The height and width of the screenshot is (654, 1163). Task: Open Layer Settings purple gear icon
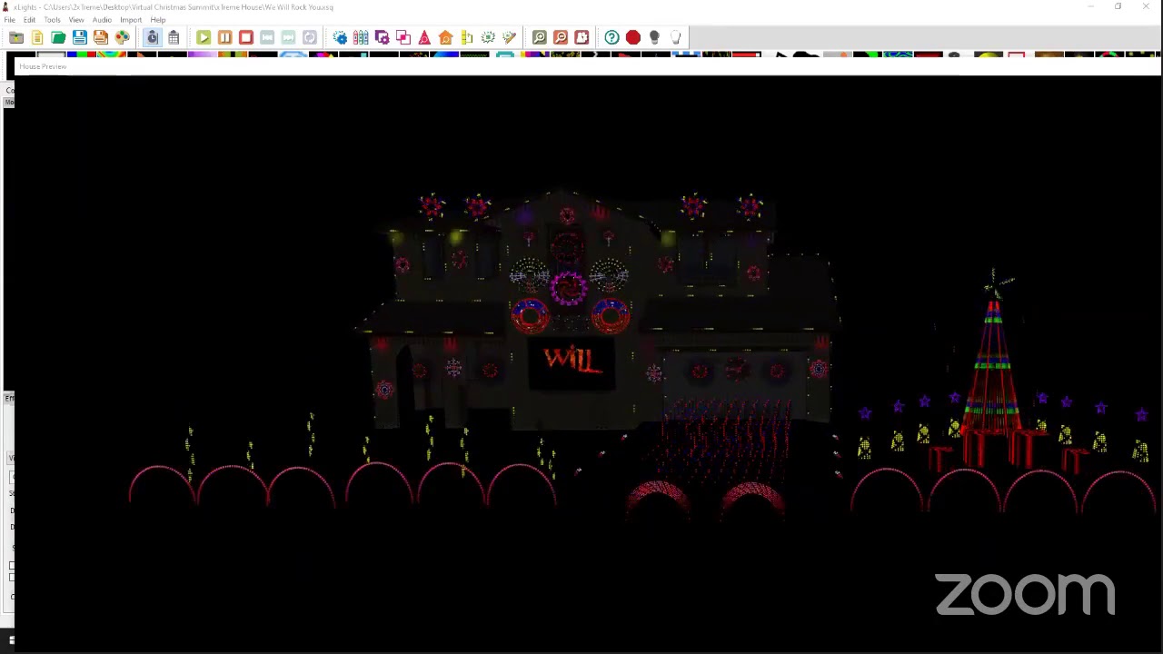pyautogui.click(x=382, y=37)
